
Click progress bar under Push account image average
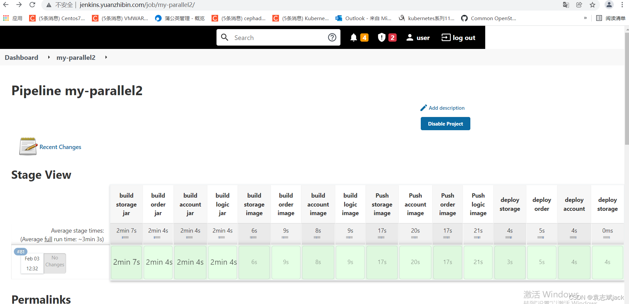414,237
